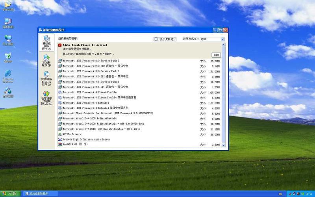Viewport: 315px width, 197px height.
Task: Open Internet Explorer desktop icon
Action: point(8,76)
